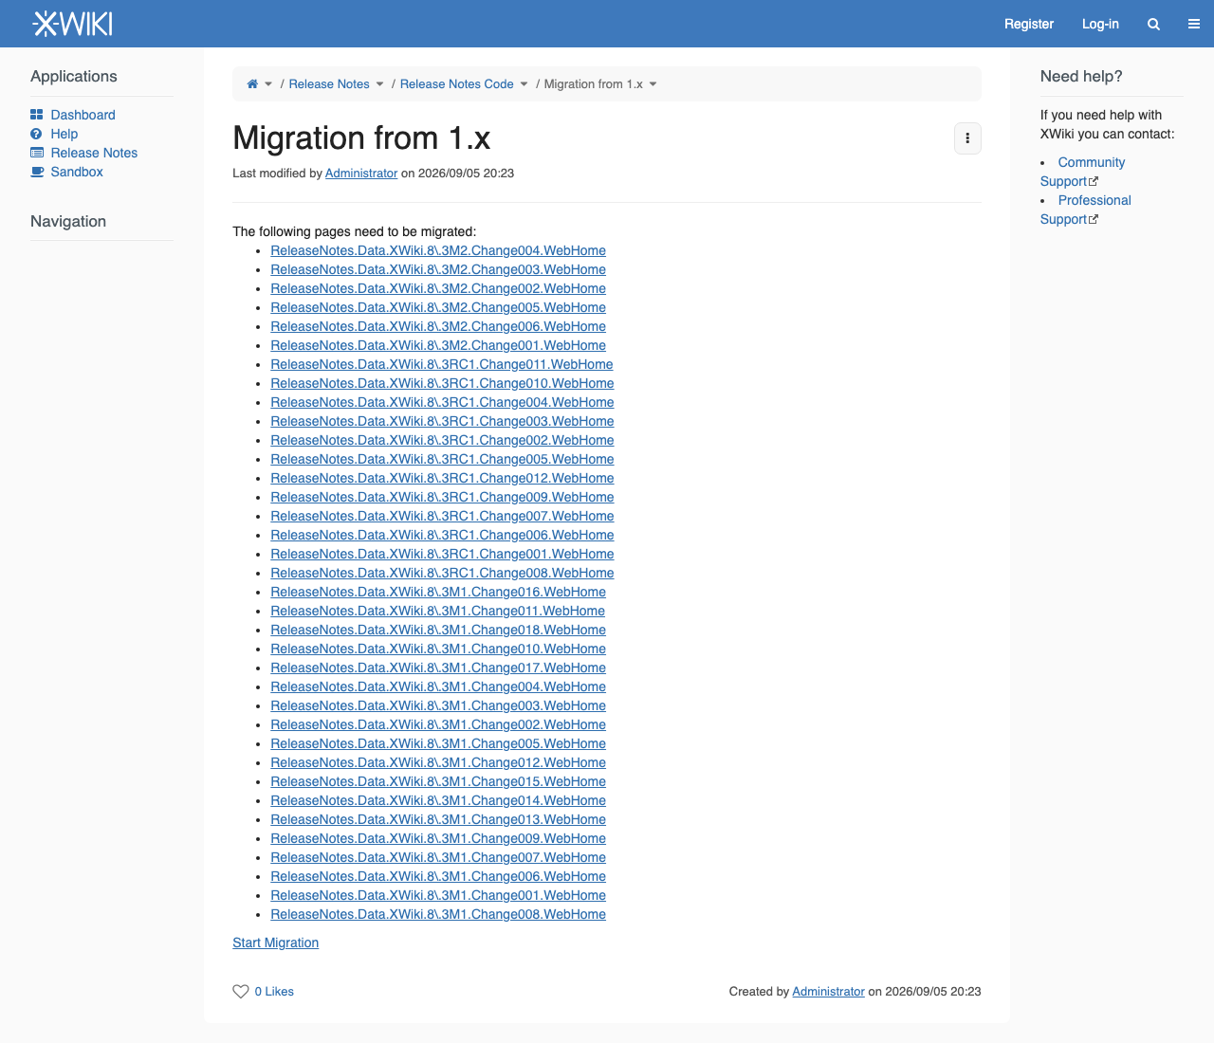1214x1043 pixels.
Task: Open the 3M2.Change004.WebHome page link
Action: [x=438, y=250]
